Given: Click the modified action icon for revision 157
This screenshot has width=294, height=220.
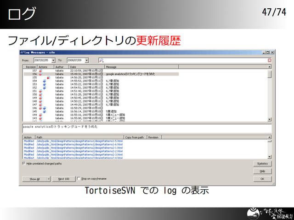Looking at the screenshot, I should (40, 71).
